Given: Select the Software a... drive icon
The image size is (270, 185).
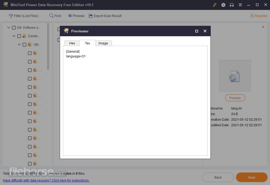Looking at the screenshot, I should click(19, 27).
